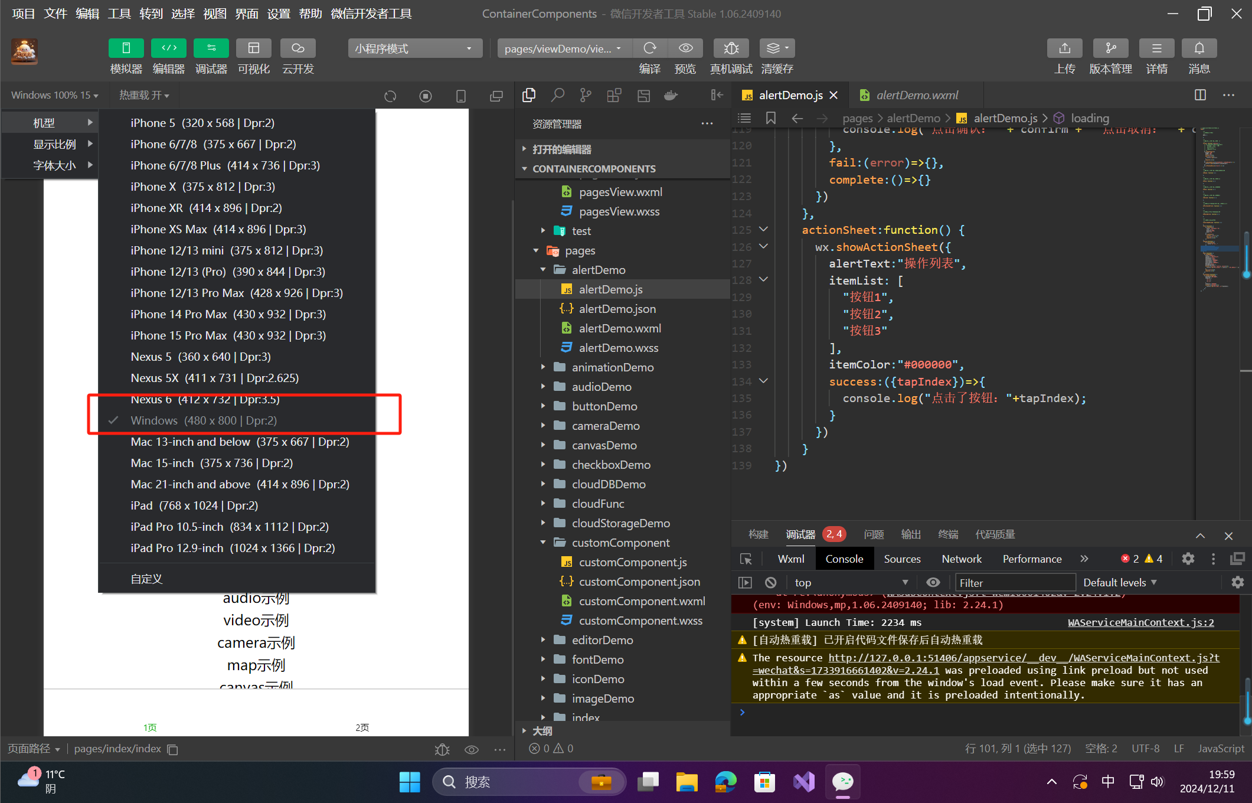Open the Default levels dropdown
Image resolution: width=1252 pixels, height=803 pixels.
(1119, 583)
